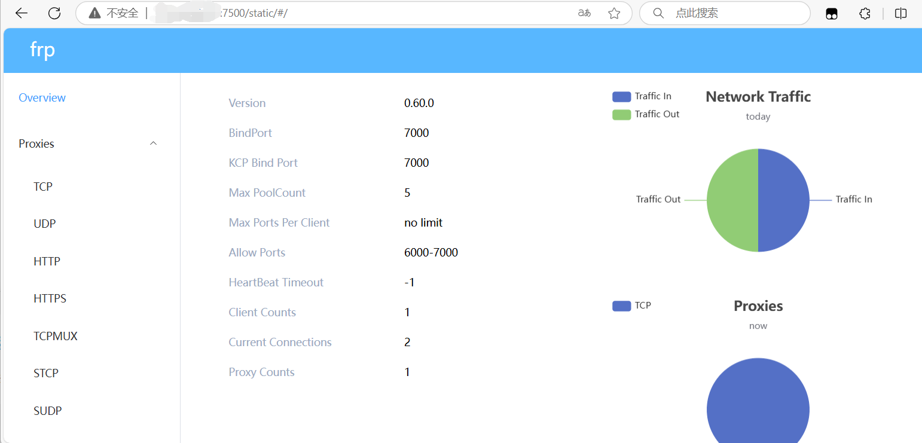Toggle Traffic Out legend swatch

click(622, 115)
